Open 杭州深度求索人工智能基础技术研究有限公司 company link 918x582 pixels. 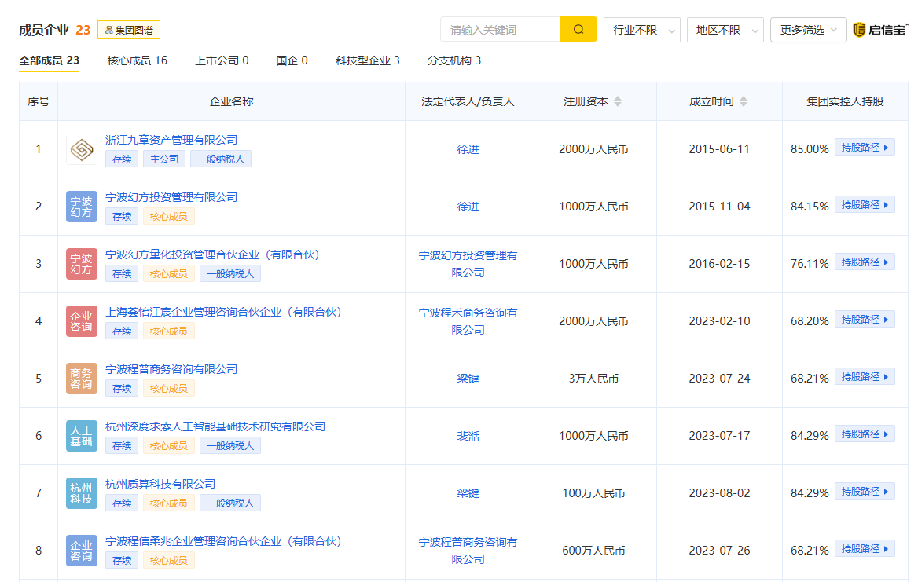(215, 426)
